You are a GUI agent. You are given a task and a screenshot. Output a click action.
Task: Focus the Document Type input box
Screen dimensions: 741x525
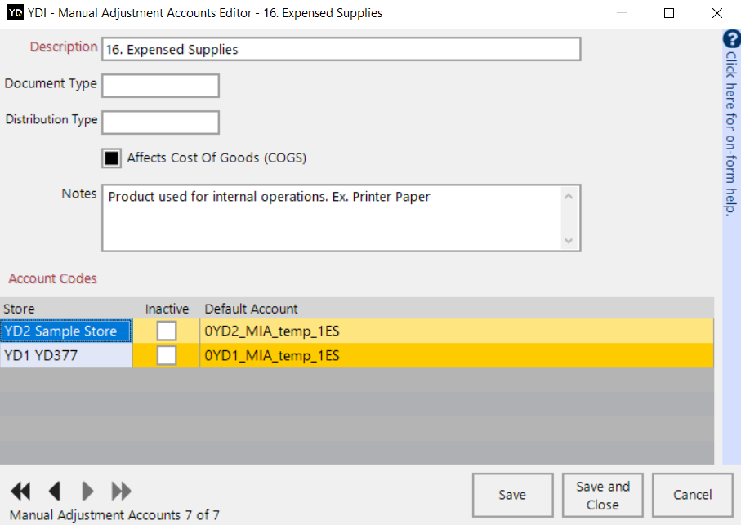point(160,86)
